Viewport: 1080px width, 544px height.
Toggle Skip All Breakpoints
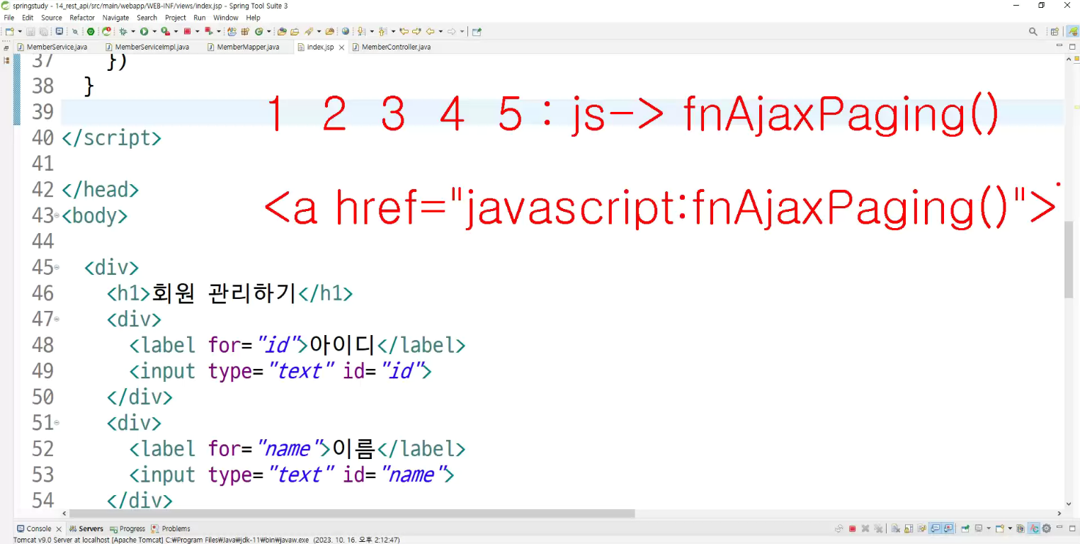75,32
